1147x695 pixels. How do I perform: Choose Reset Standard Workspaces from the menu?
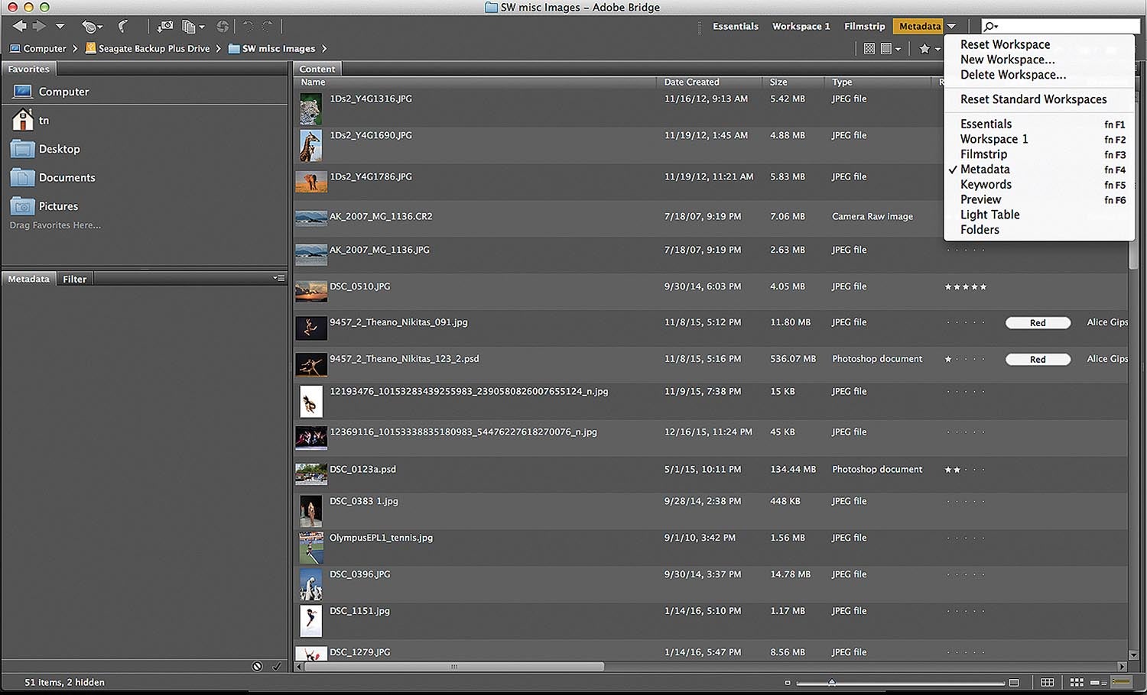tap(1034, 99)
